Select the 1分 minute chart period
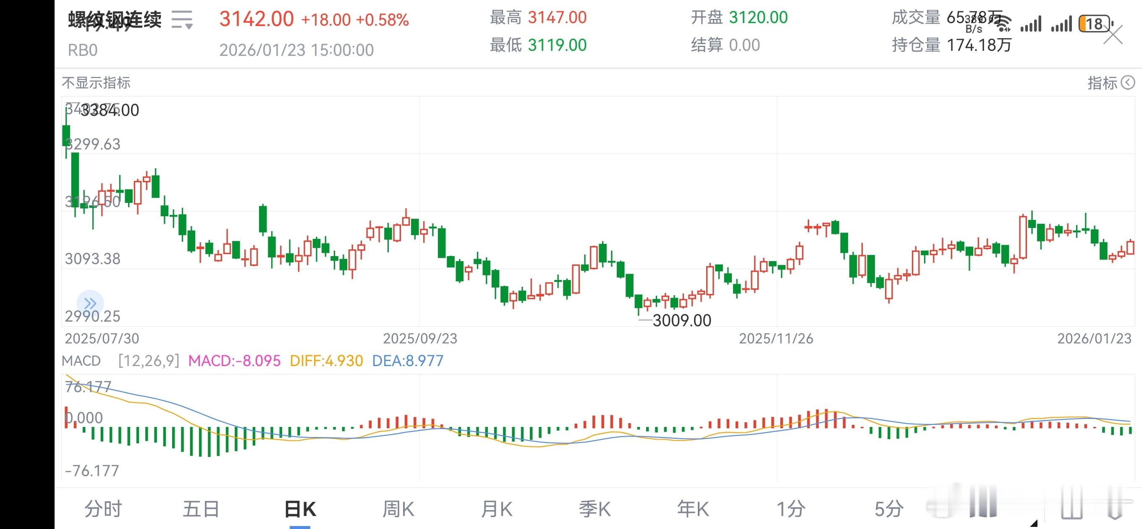The height and width of the screenshot is (529, 1142). pos(791,508)
